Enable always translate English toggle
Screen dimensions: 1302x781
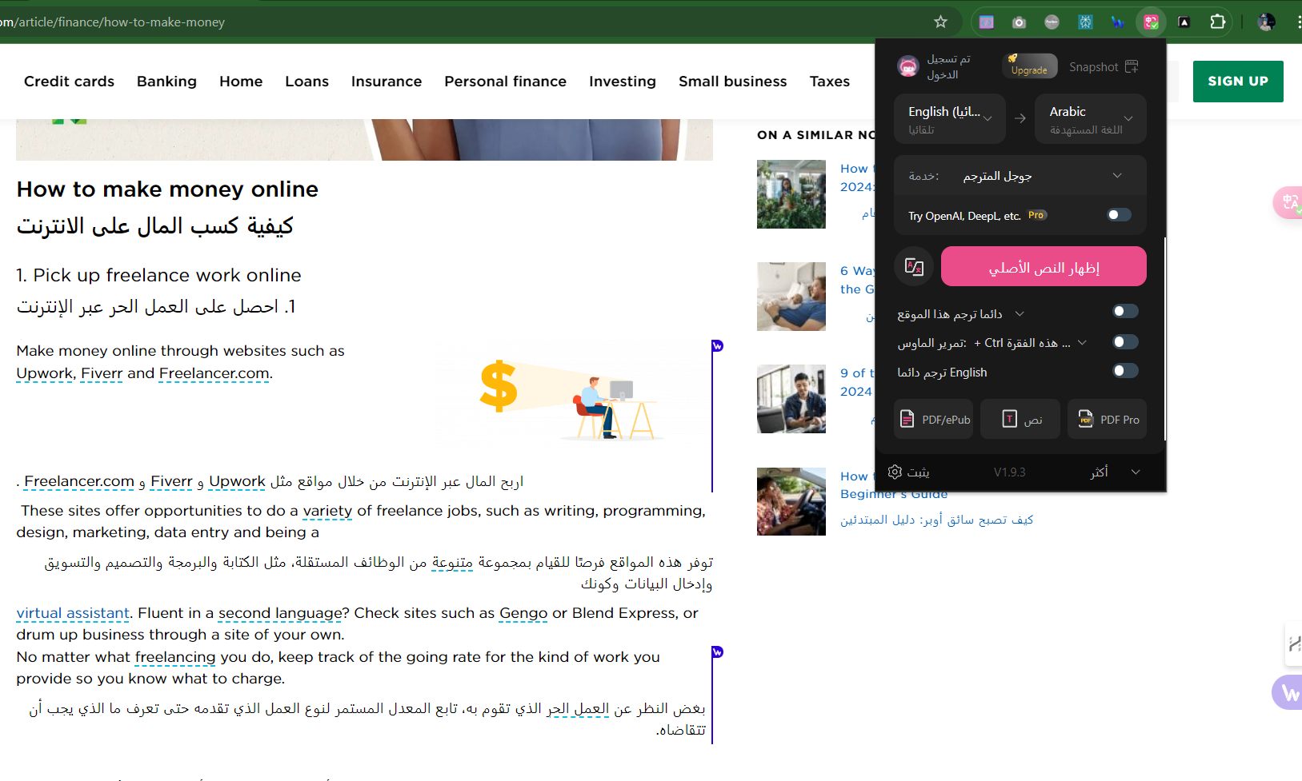[1124, 370]
